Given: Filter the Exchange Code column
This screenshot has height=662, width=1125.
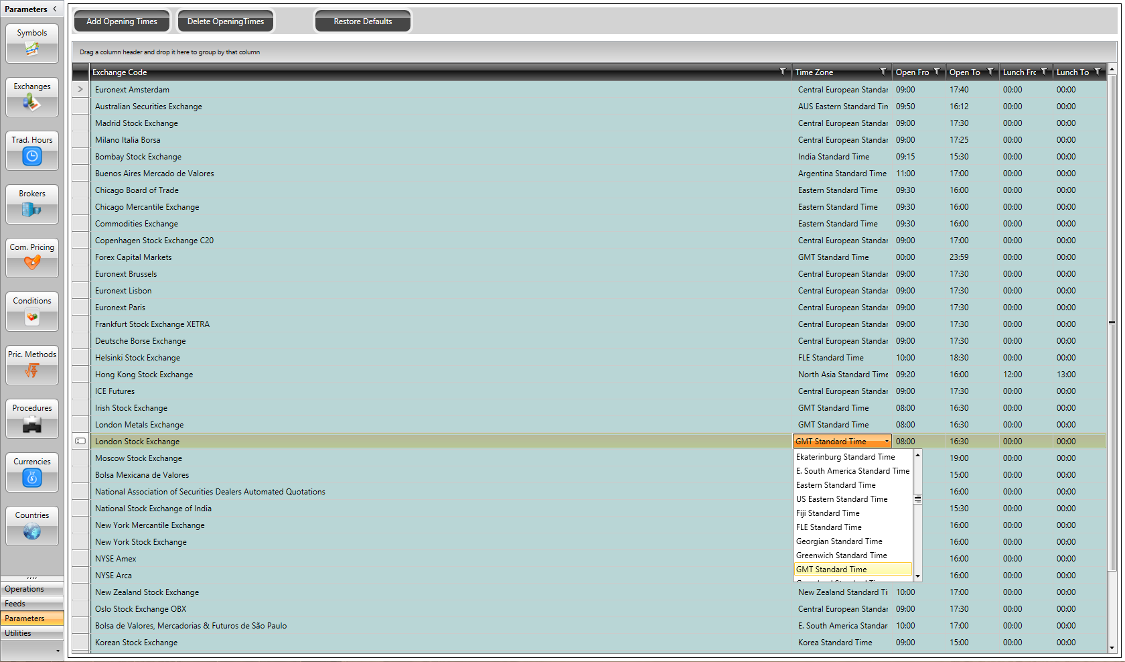Looking at the screenshot, I should [x=783, y=72].
